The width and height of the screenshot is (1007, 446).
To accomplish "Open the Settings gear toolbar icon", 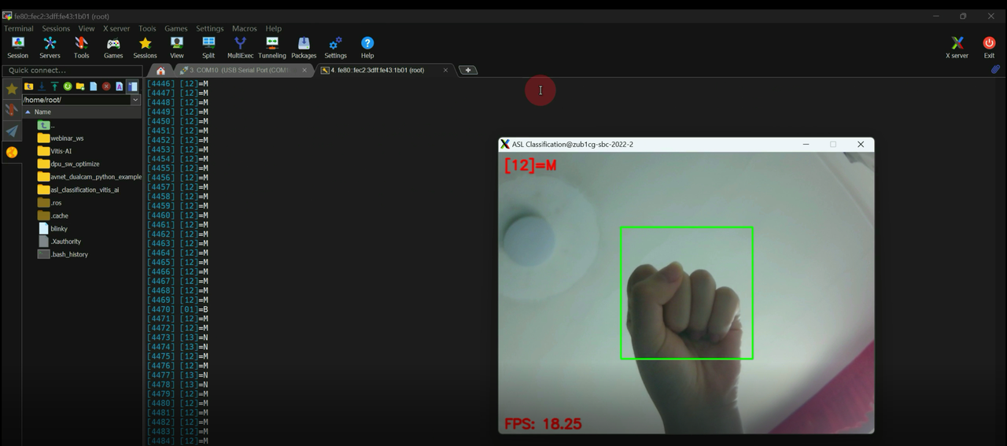I will 335,47.
